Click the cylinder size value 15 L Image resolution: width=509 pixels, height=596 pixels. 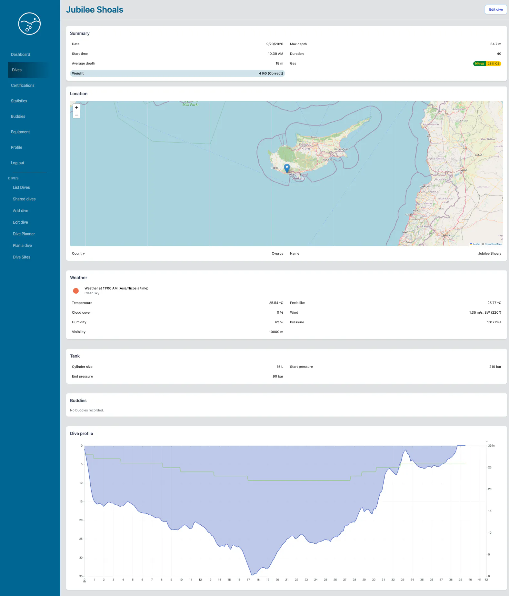pos(280,367)
